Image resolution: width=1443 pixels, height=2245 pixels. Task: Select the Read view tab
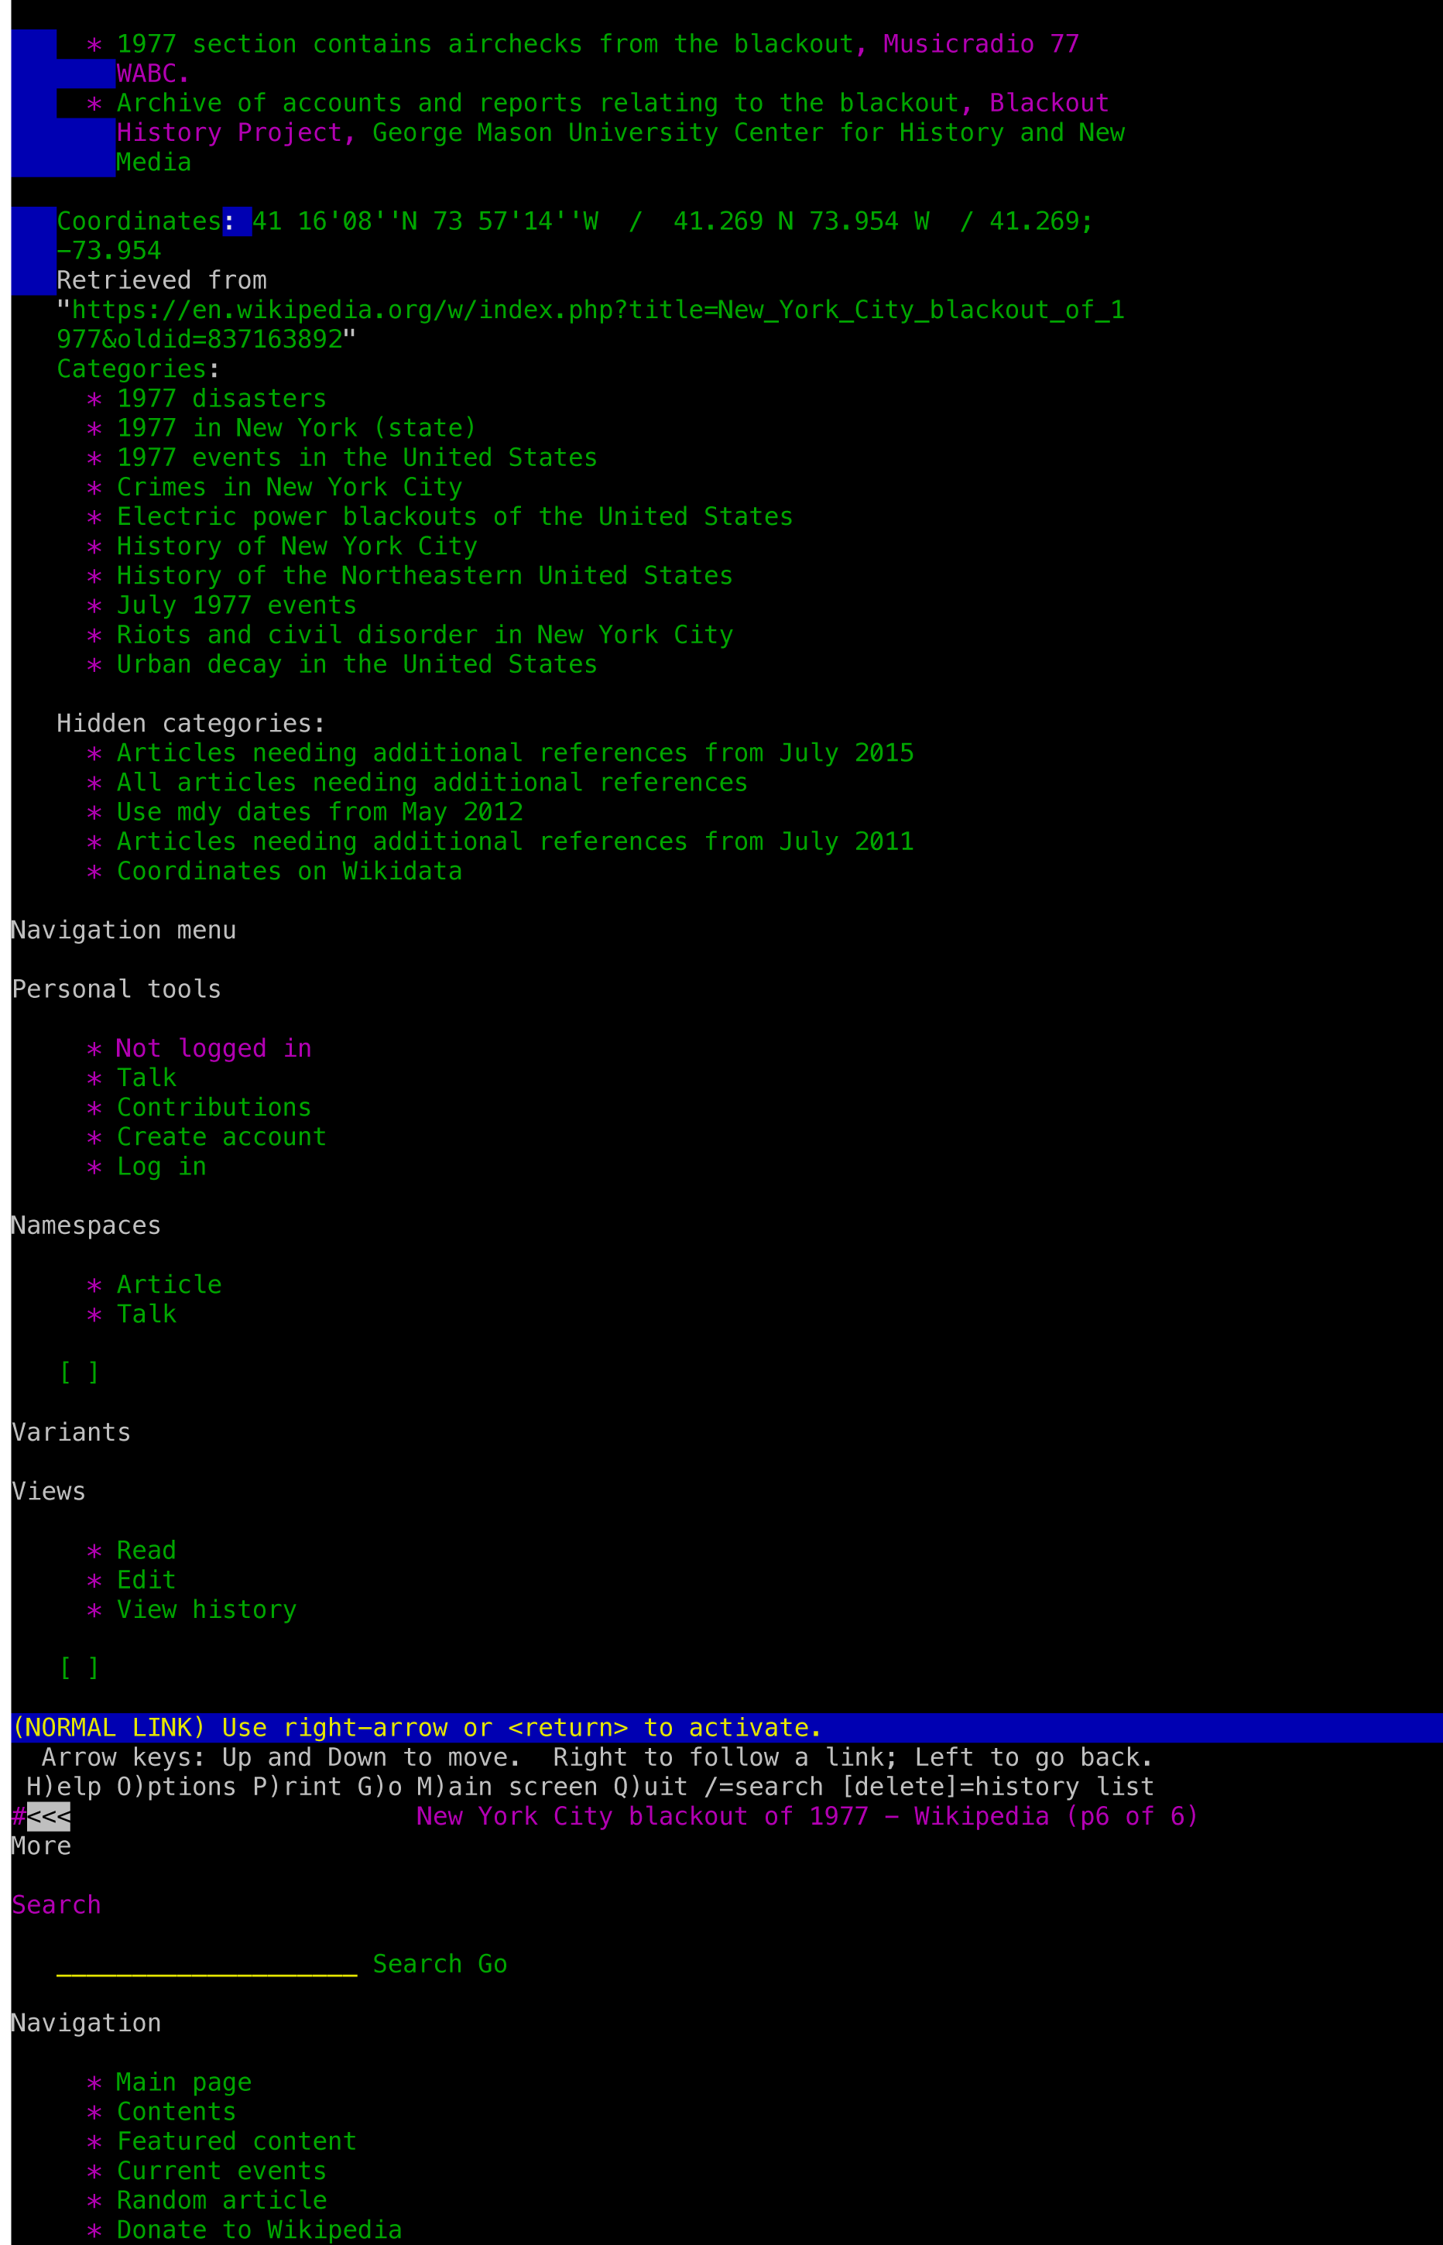(x=146, y=1551)
